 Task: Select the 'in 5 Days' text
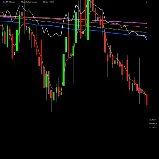point(153,128)
